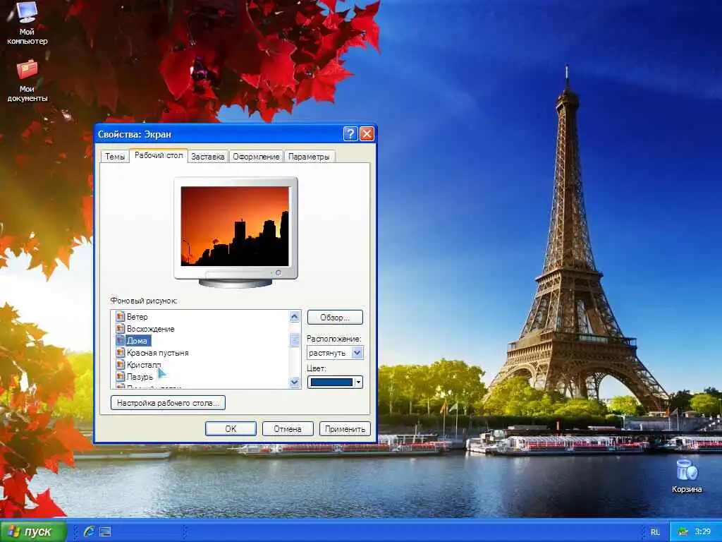
Task: Open the Заставка tab
Action: [208, 156]
